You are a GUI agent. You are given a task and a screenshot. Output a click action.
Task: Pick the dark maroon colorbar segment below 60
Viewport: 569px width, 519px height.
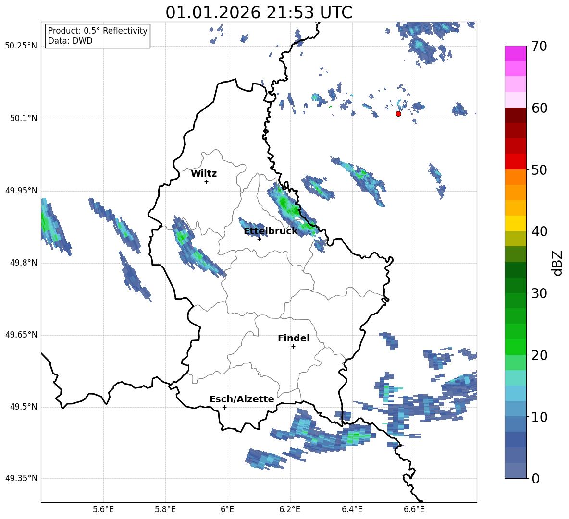click(515, 115)
